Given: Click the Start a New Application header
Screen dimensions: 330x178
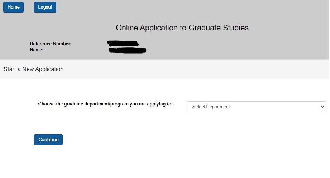Looking at the screenshot, I should [34, 69].
